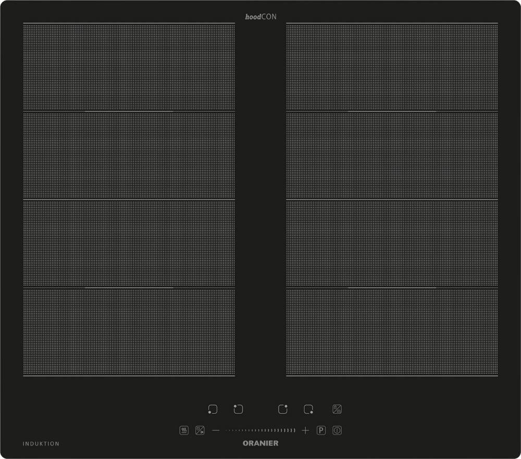This screenshot has height=459, width=521.
Task: Touch the bottom-left induction zone segment
Action: (129, 331)
